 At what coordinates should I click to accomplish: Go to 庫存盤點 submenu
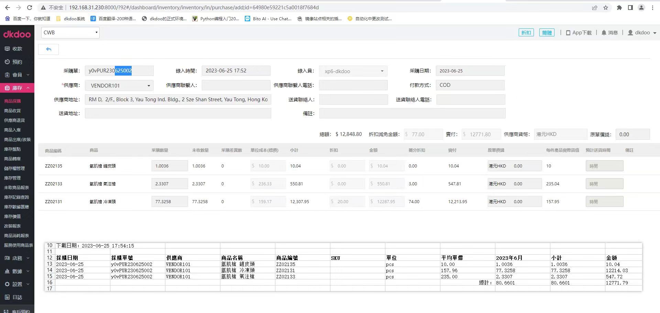[13, 149]
